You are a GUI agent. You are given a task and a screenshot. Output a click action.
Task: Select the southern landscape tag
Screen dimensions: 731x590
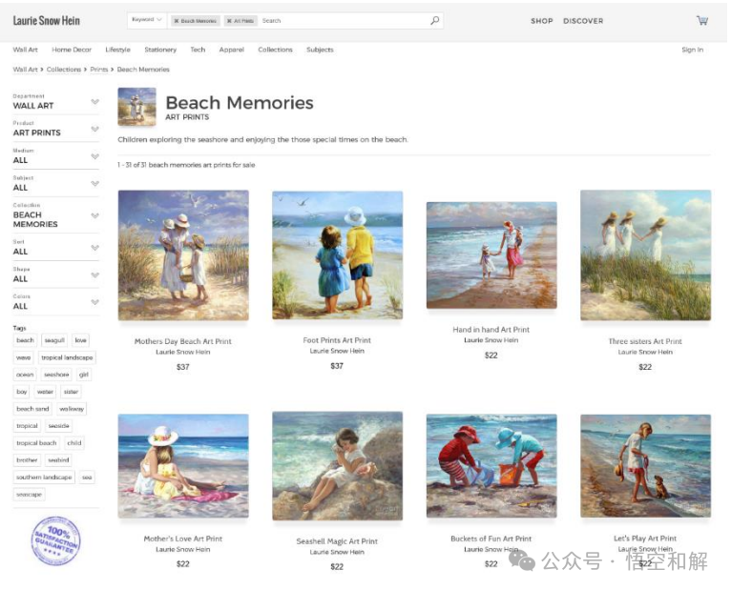point(44,478)
